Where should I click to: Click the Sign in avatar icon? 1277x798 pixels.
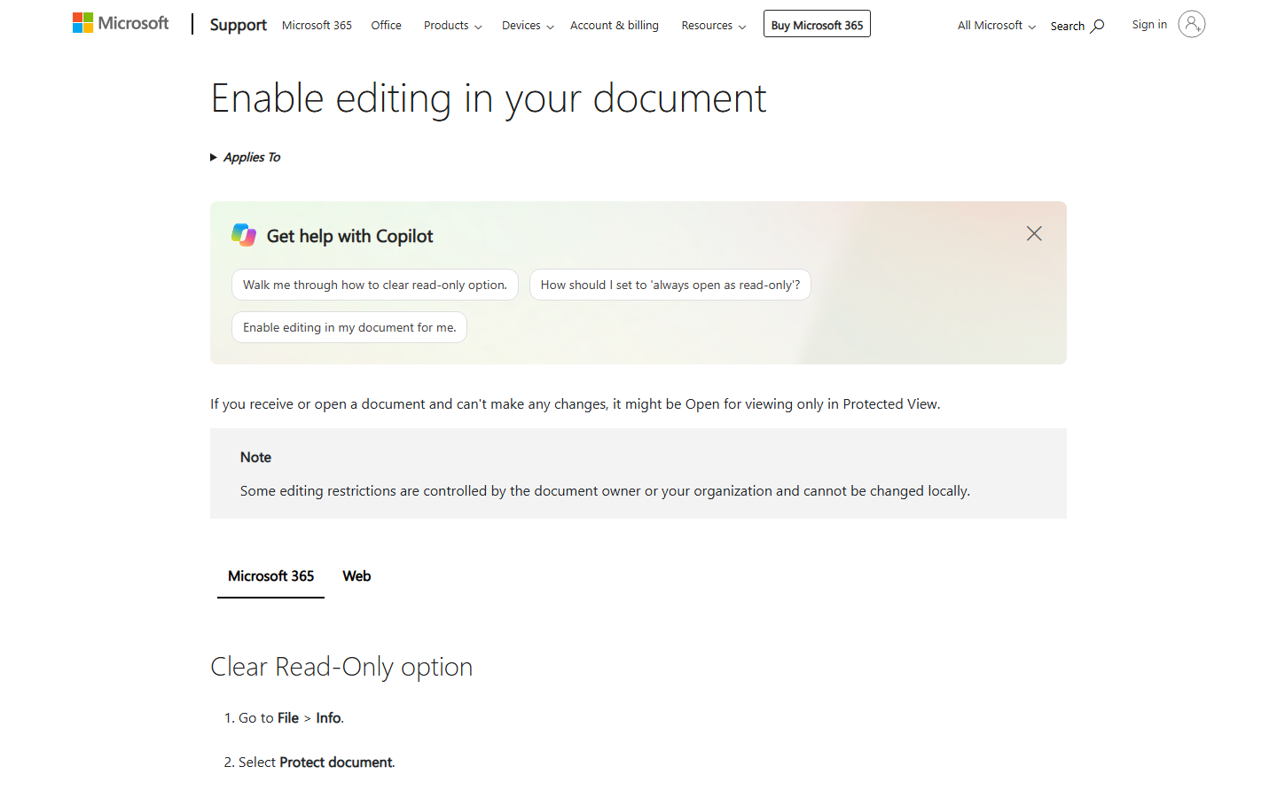[x=1192, y=24]
